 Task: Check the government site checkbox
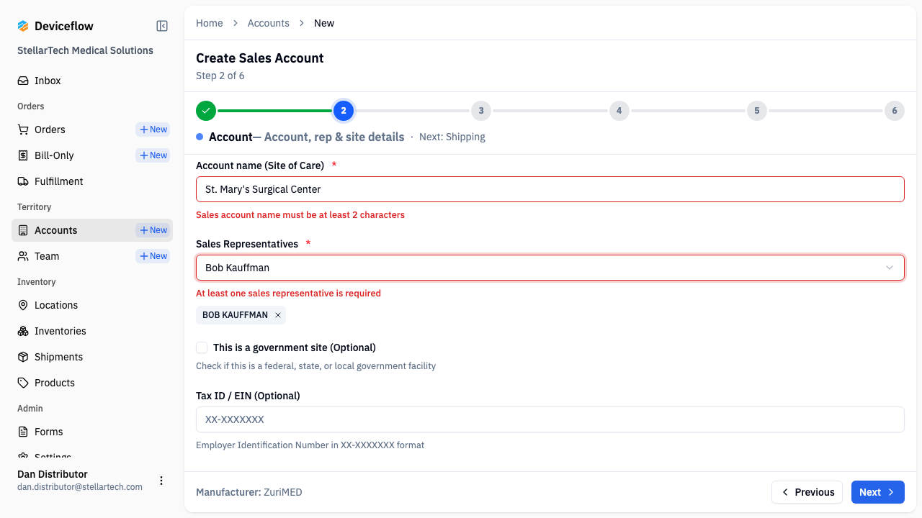point(202,347)
